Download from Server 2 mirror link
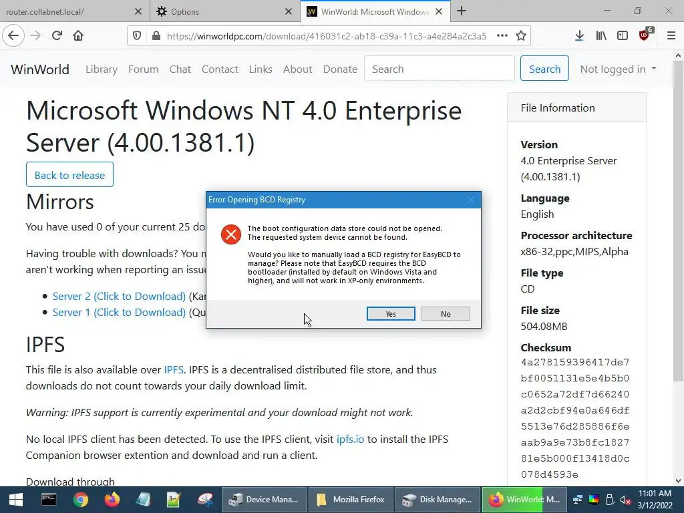Screen dimensions: 684x513 [x=119, y=296]
